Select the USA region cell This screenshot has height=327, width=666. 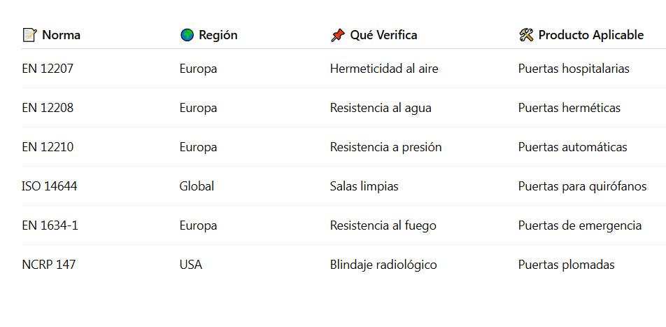click(x=191, y=265)
